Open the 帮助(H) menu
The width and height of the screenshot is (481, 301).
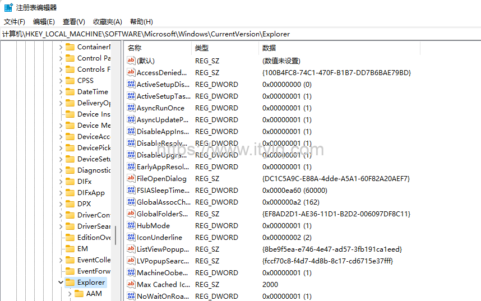pos(141,22)
